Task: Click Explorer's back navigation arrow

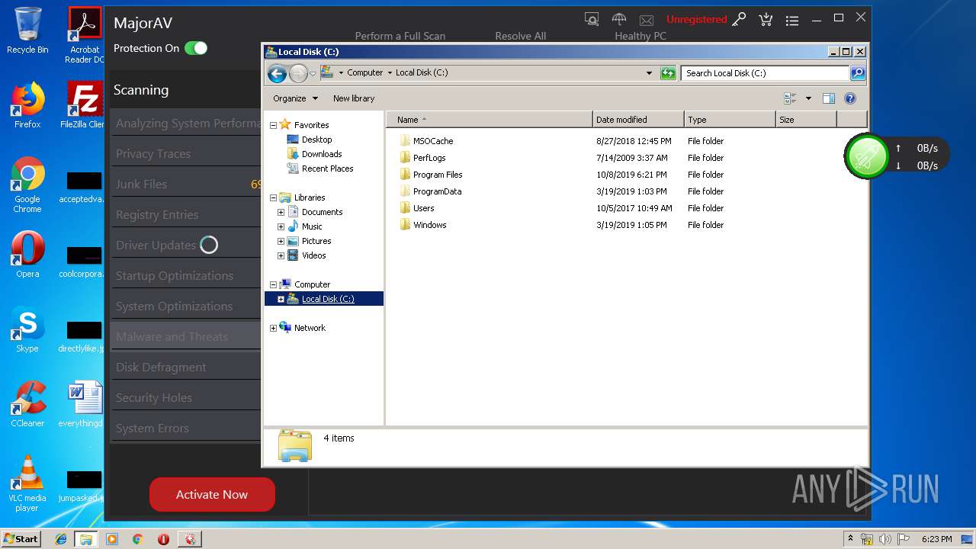Action: pos(277,73)
